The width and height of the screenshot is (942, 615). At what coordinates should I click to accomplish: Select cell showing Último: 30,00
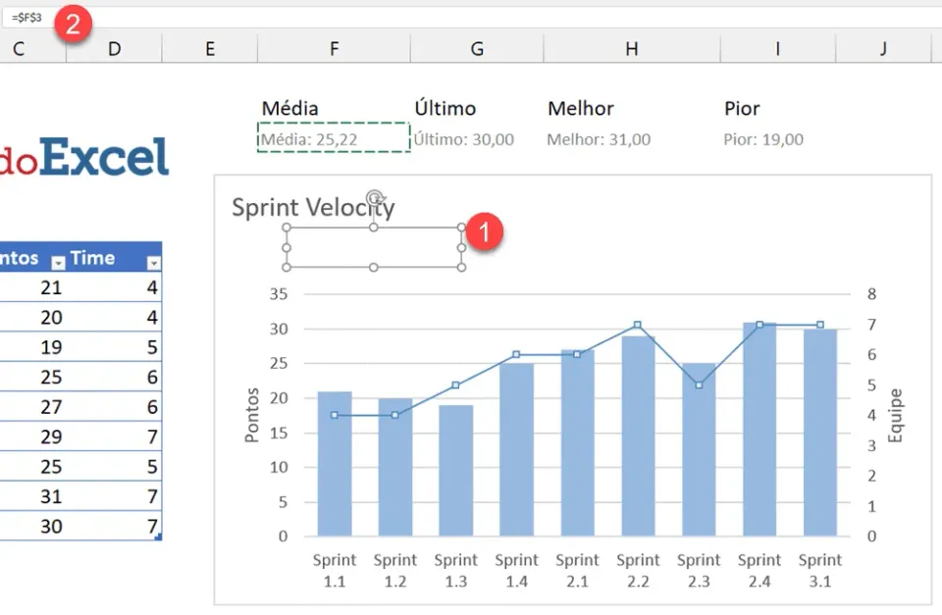tap(464, 139)
